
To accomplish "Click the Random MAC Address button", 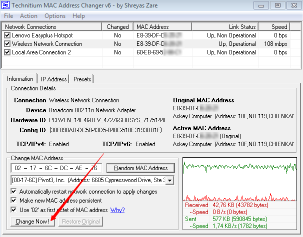I will coord(140,168).
